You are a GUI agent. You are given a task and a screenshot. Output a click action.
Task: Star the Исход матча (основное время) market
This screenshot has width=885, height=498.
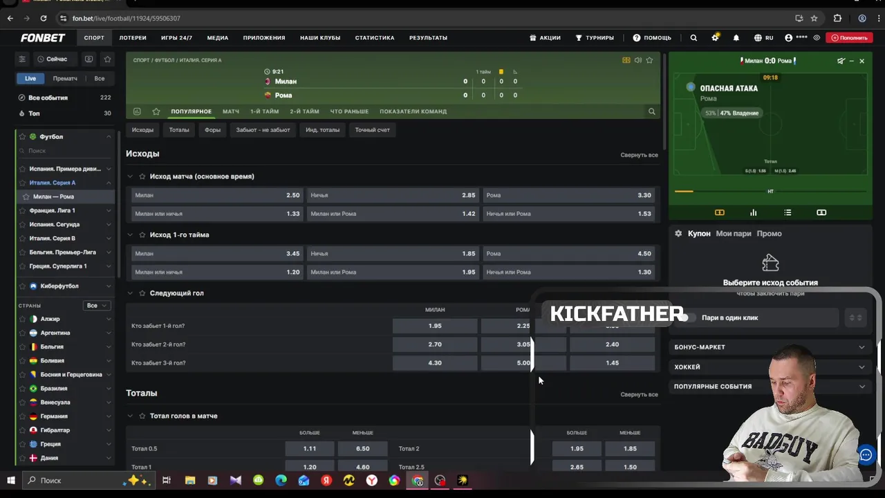point(142,176)
